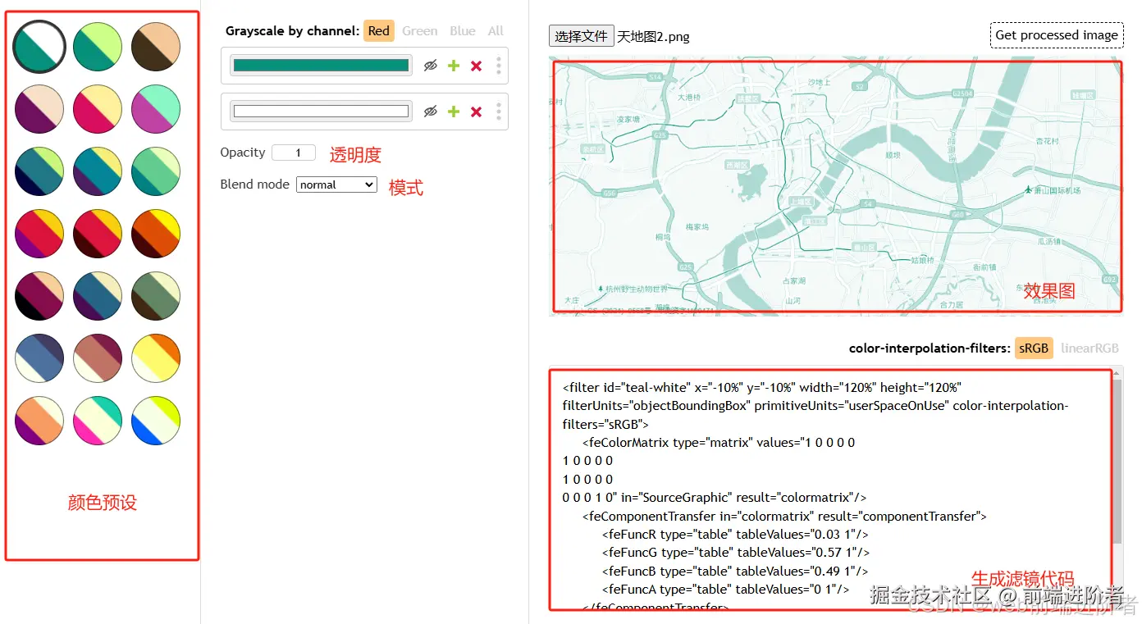Image resolution: width=1142 pixels, height=624 pixels.
Task: Click the feColorMatrix type="matrix" line
Action: (719, 442)
